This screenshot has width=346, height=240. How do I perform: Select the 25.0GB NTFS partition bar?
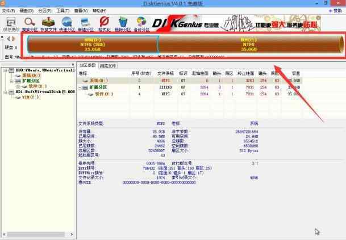point(93,44)
